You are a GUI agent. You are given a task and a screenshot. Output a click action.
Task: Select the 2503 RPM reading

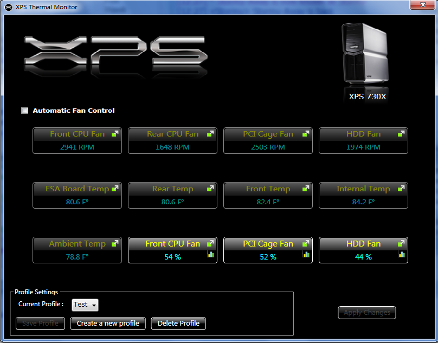point(268,147)
